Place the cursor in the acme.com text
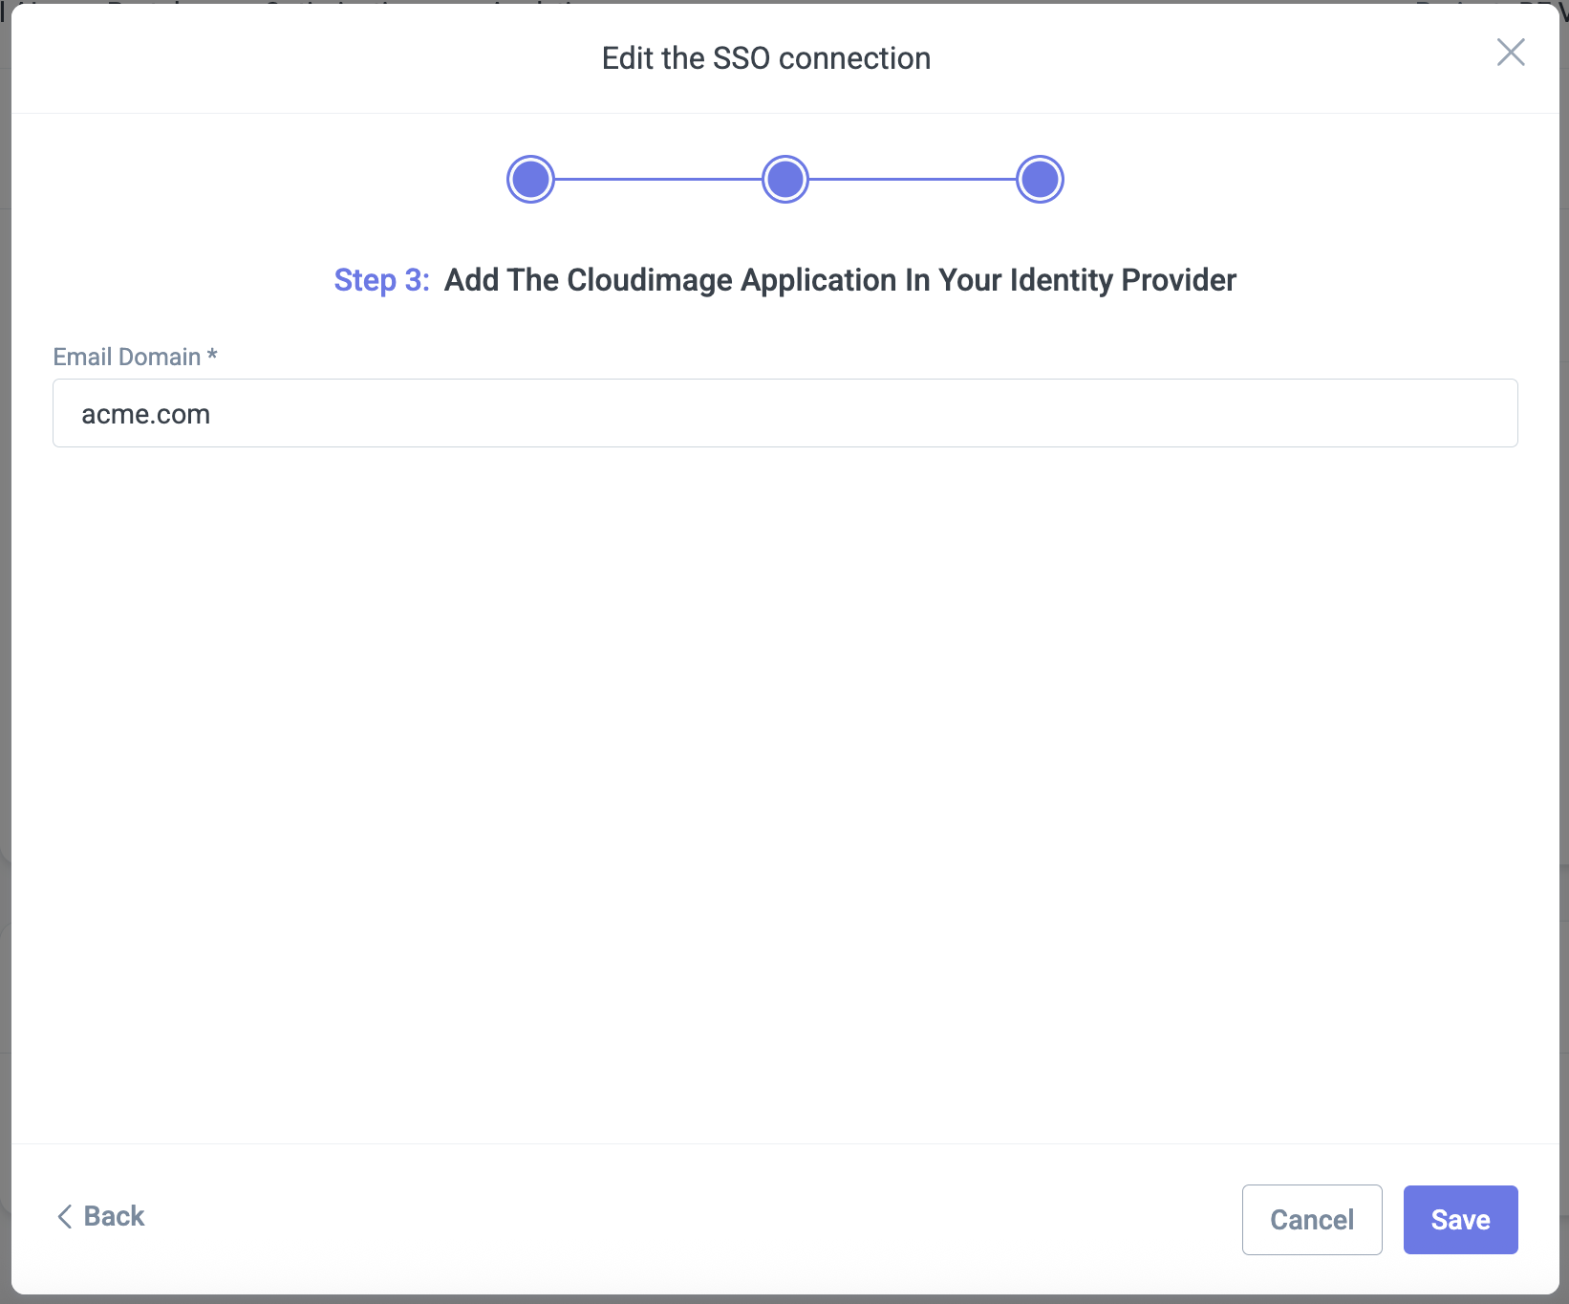The image size is (1569, 1304). point(145,414)
